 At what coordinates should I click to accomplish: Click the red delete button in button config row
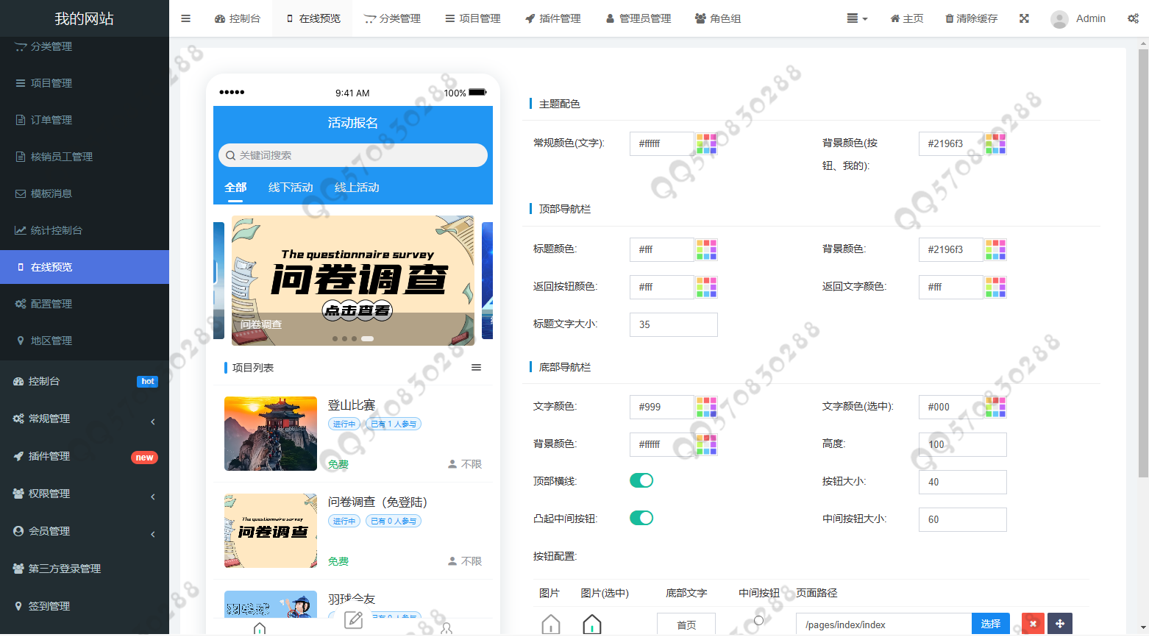pos(1033,624)
